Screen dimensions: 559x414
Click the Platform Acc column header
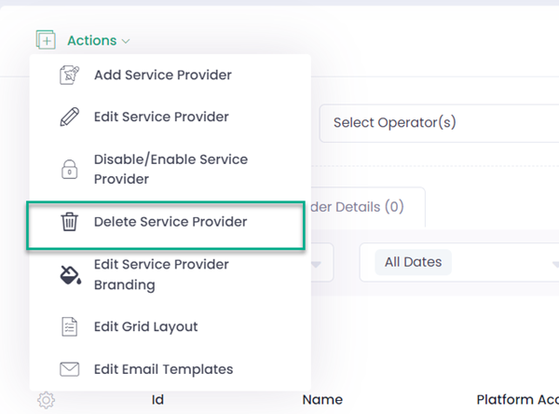tap(516, 400)
